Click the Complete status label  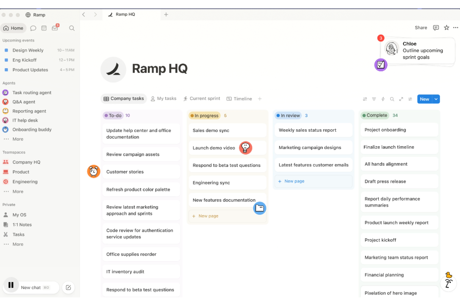pos(375,115)
